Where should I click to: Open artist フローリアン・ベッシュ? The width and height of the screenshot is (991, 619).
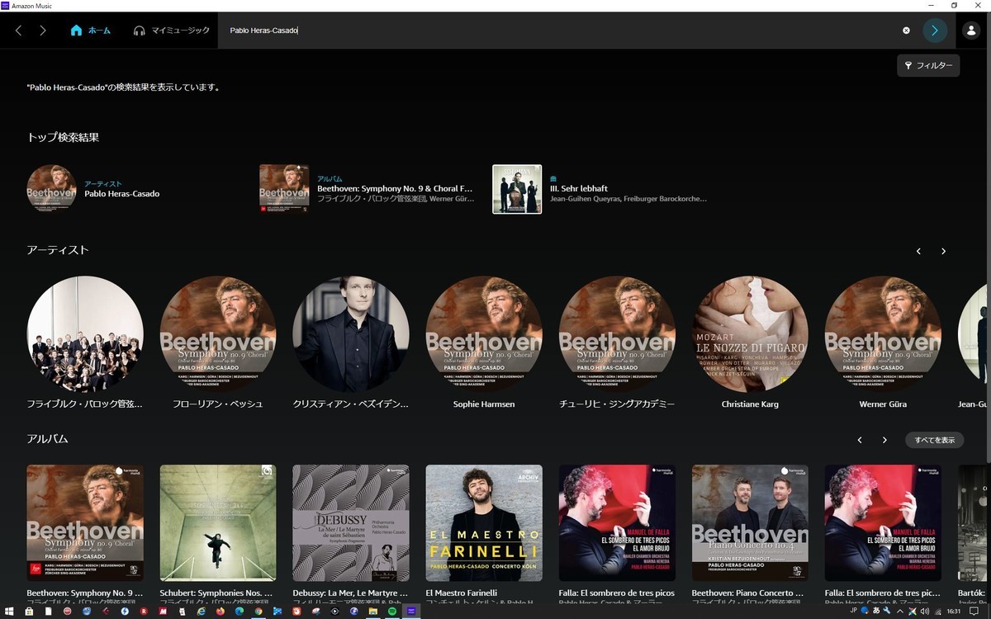tap(218, 334)
